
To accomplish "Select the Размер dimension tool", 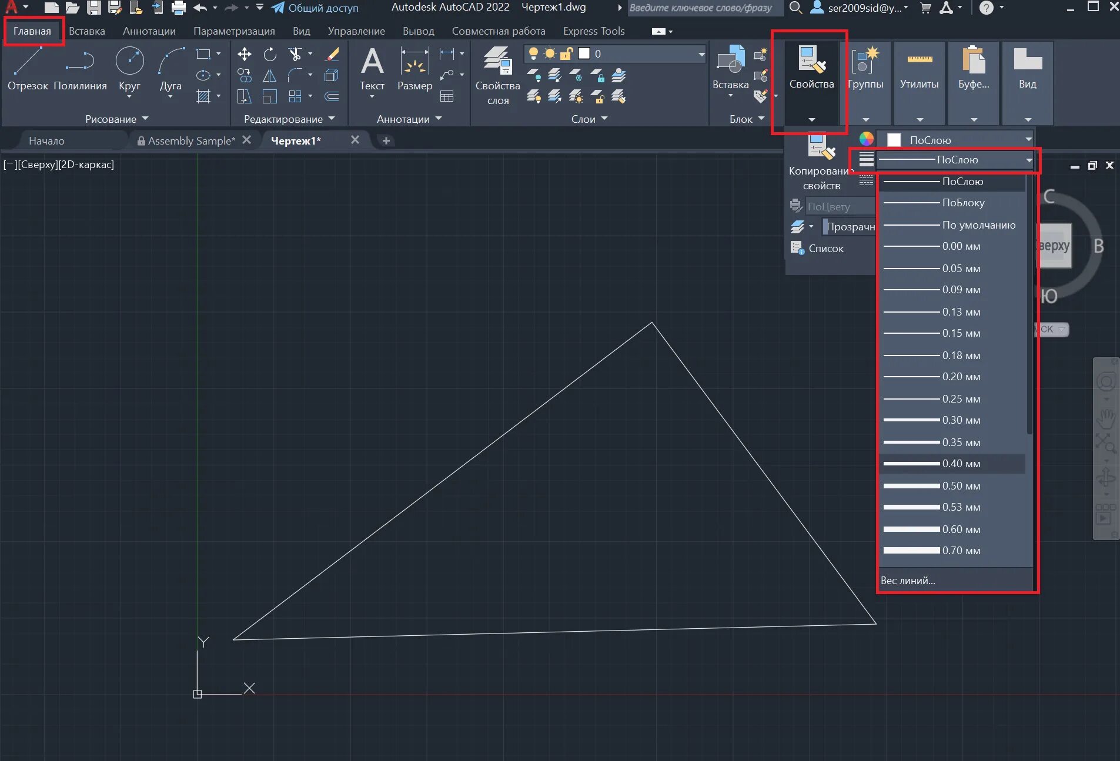I will click(x=414, y=69).
